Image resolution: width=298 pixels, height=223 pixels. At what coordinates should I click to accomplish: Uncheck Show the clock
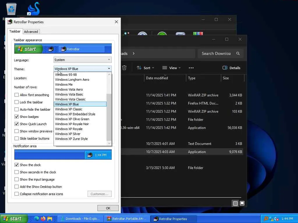pyautogui.click(x=17, y=165)
